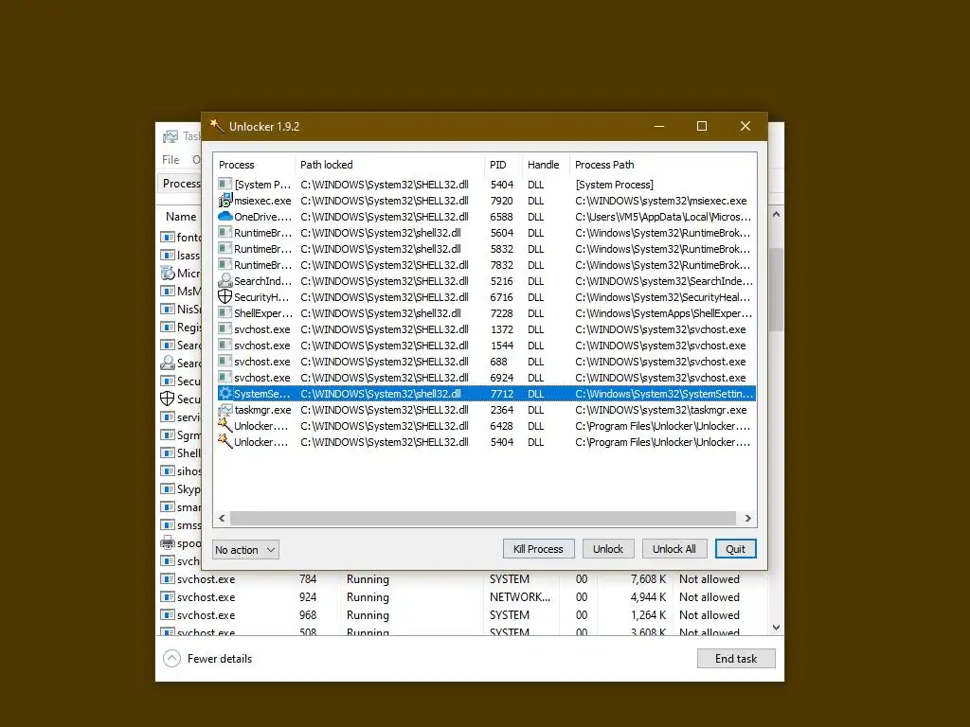Click the SearchInd... process icon in Unlocker
Viewport: 970px width, 727px height.
pyautogui.click(x=225, y=280)
